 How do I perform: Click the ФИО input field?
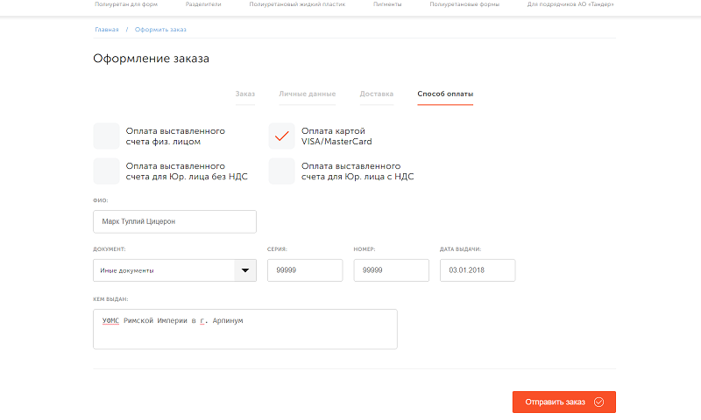click(174, 222)
